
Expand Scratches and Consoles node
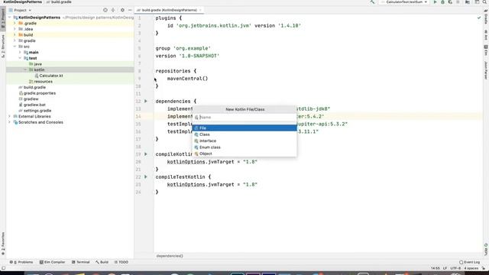pyautogui.click(x=9, y=122)
